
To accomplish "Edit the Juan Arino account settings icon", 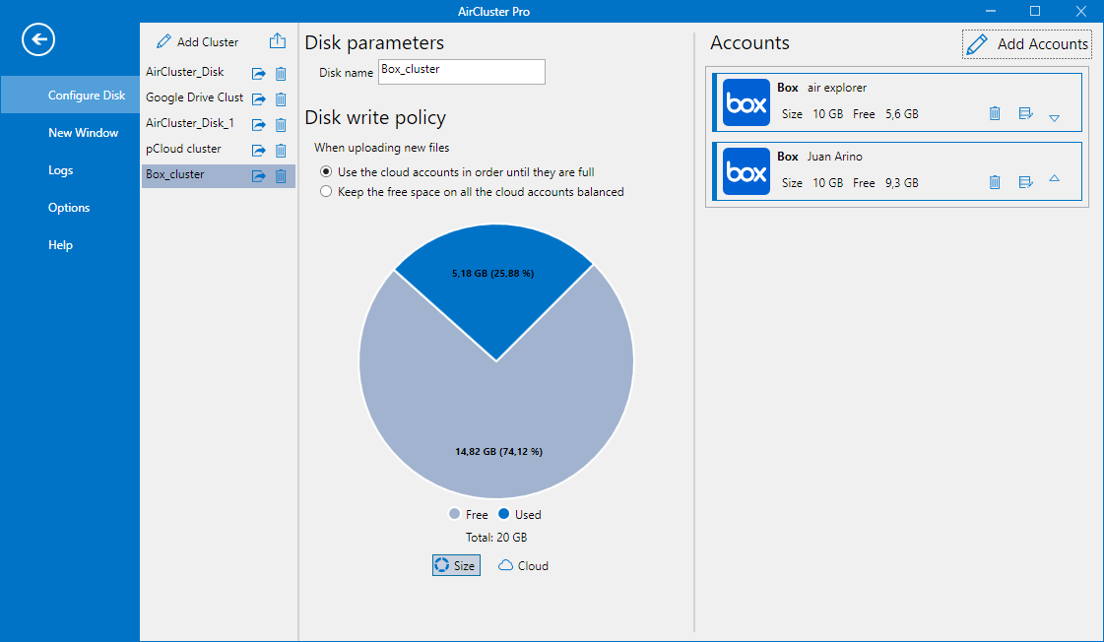I will coord(1025,182).
